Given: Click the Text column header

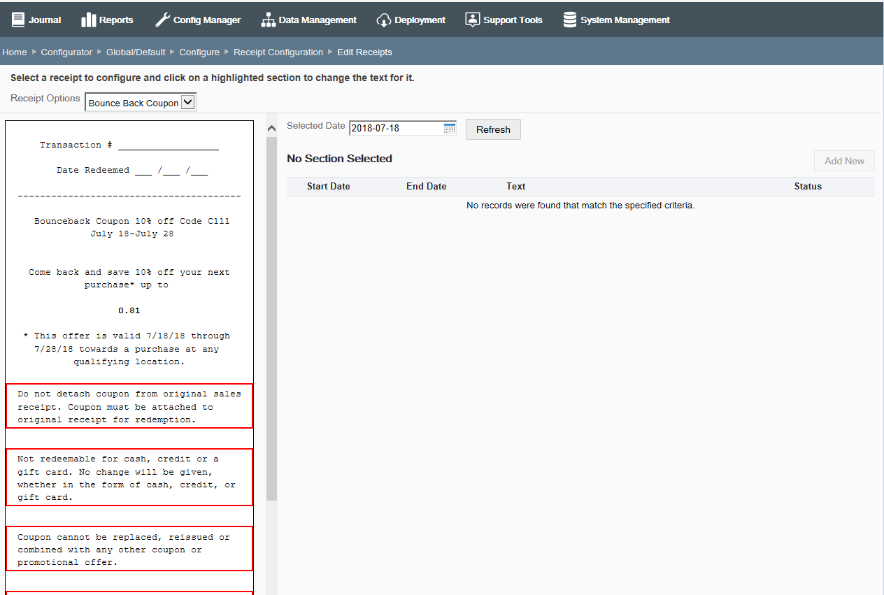Looking at the screenshot, I should tap(516, 187).
